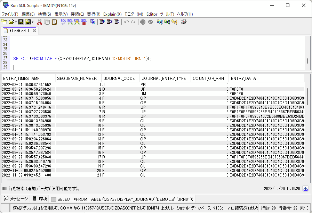
Task: Open the ファイル(F) menu
Action: pos(10,14)
